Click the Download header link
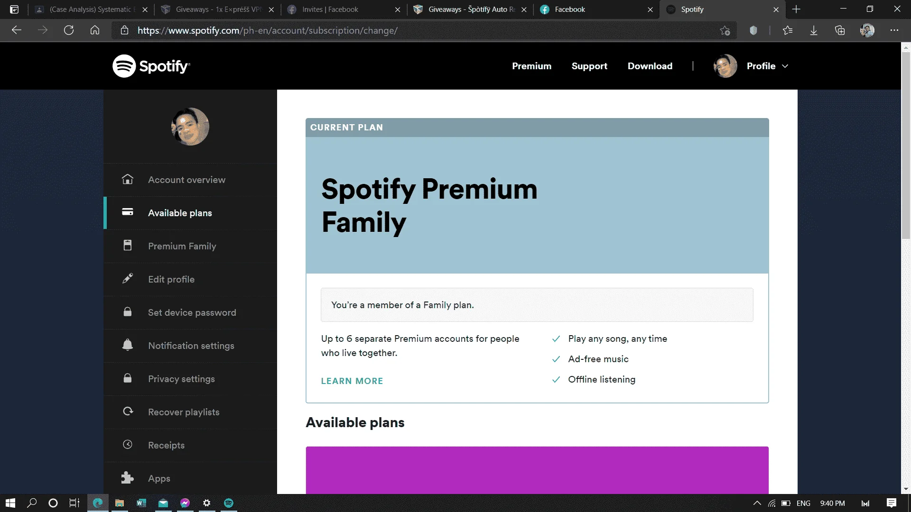The image size is (911, 512). click(x=650, y=66)
